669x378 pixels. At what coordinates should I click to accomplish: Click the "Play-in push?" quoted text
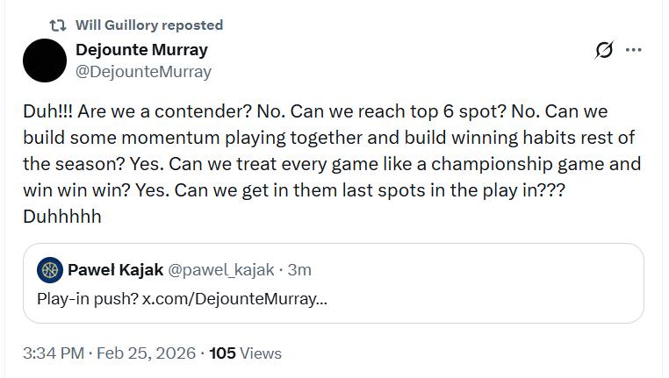tap(86, 298)
